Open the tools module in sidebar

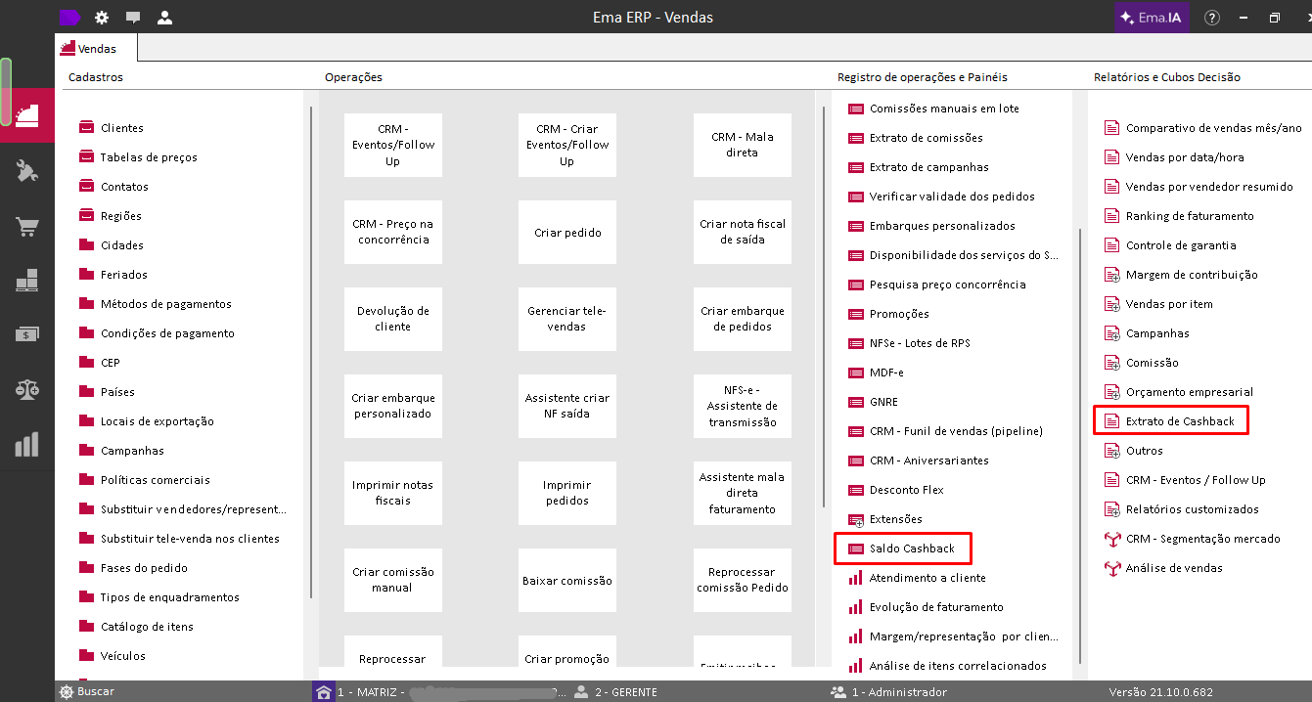click(x=27, y=172)
